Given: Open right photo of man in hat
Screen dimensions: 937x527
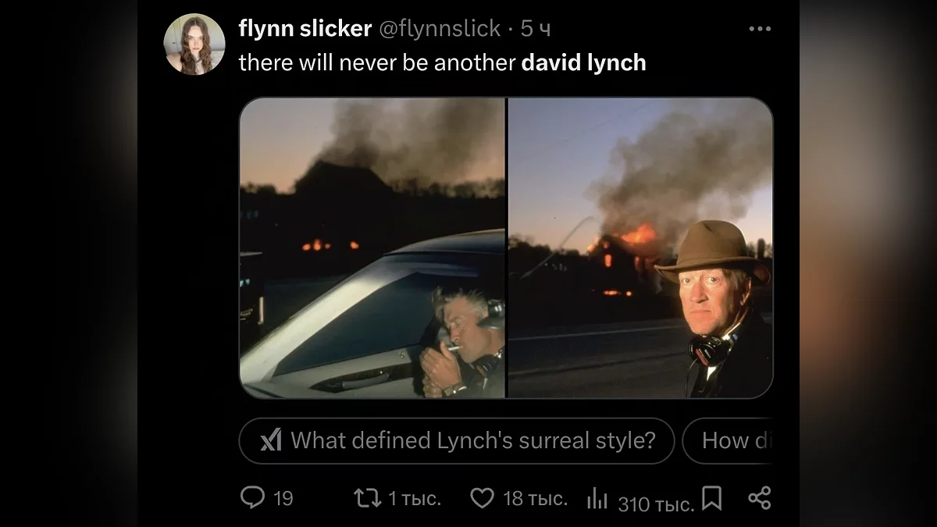Looking at the screenshot, I should coord(640,247).
